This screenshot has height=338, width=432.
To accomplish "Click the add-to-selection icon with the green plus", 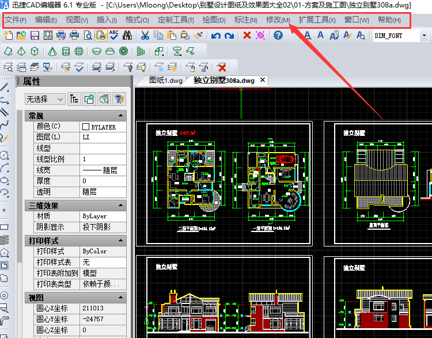I will 89,99.
